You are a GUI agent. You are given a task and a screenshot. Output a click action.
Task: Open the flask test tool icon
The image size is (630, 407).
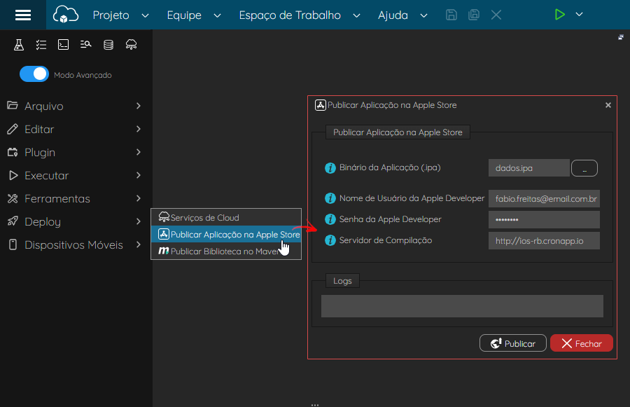pos(19,45)
